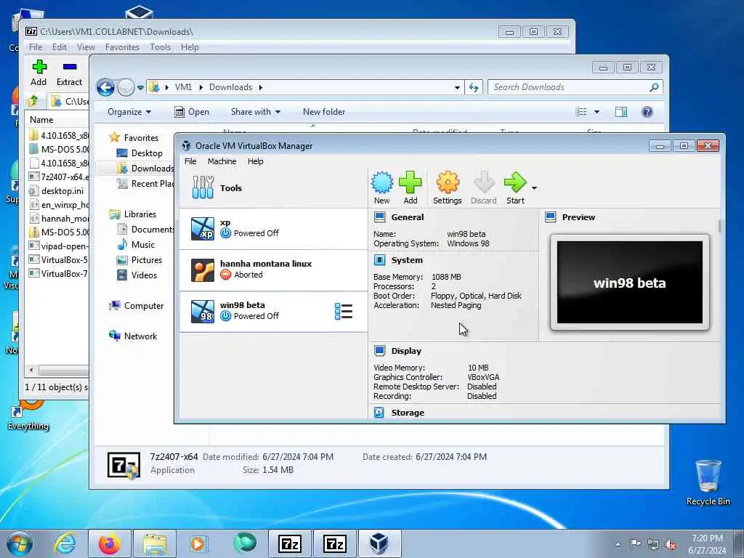Show hidden tray icons arrow
The width and height of the screenshot is (744, 558).
tap(618, 544)
